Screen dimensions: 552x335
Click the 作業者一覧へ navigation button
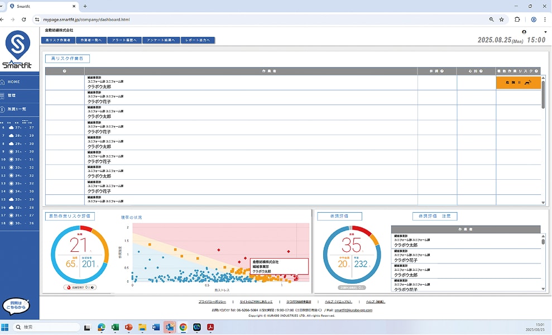[92, 40]
